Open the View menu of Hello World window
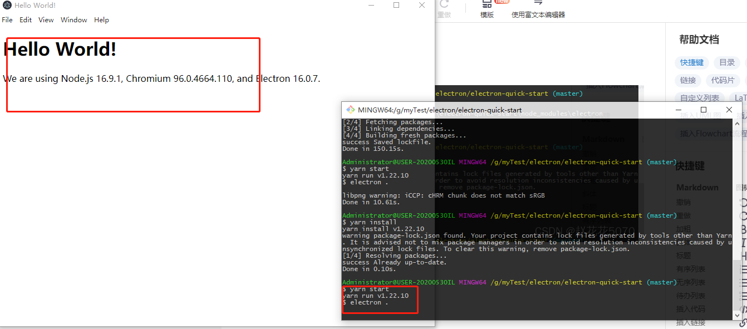The height and width of the screenshot is (329, 747). coord(46,19)
